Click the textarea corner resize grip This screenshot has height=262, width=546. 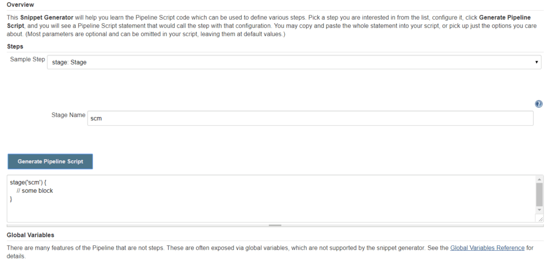pos(540,219)
